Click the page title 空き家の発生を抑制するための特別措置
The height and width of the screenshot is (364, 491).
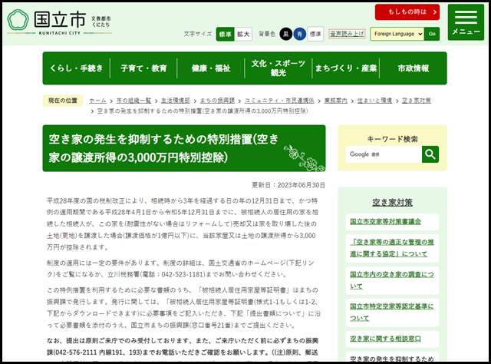[163, 148]
